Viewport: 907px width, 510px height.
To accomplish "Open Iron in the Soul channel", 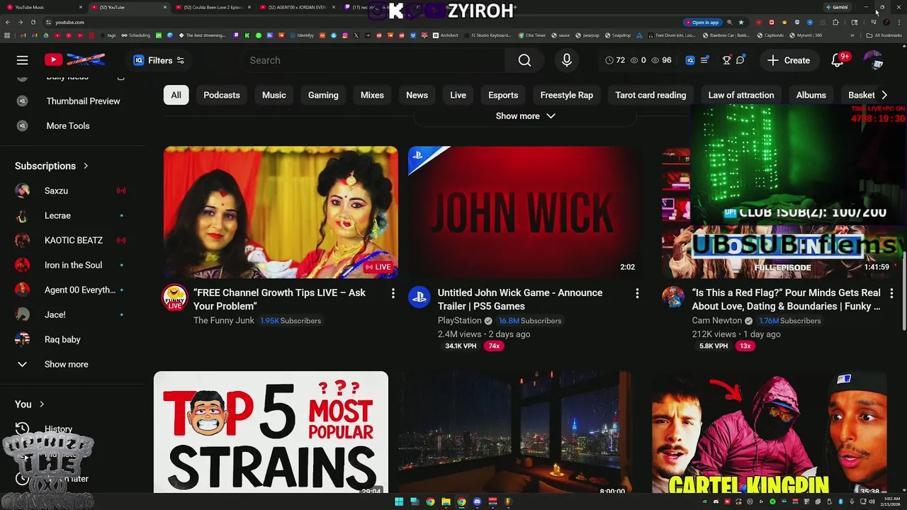I will (x=74, y=265).
